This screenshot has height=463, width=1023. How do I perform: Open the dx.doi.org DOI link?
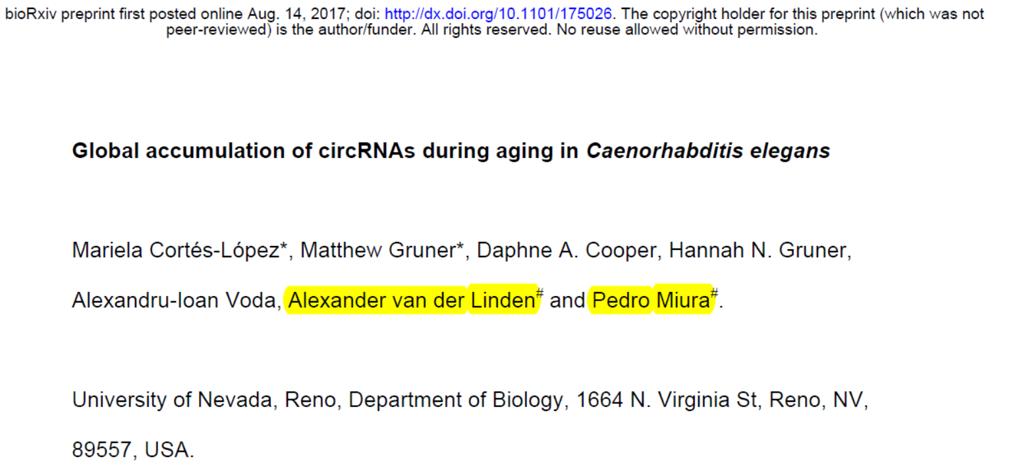point(498,14)
